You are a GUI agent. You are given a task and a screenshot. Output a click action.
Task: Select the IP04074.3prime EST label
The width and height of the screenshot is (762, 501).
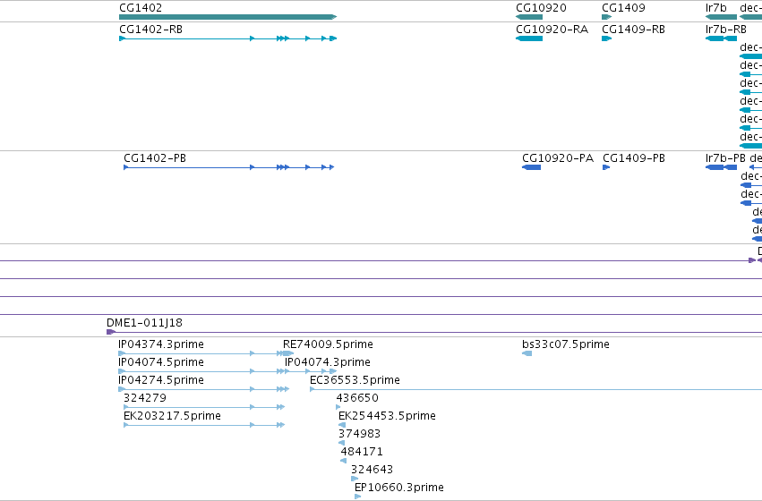click(328, 362)
